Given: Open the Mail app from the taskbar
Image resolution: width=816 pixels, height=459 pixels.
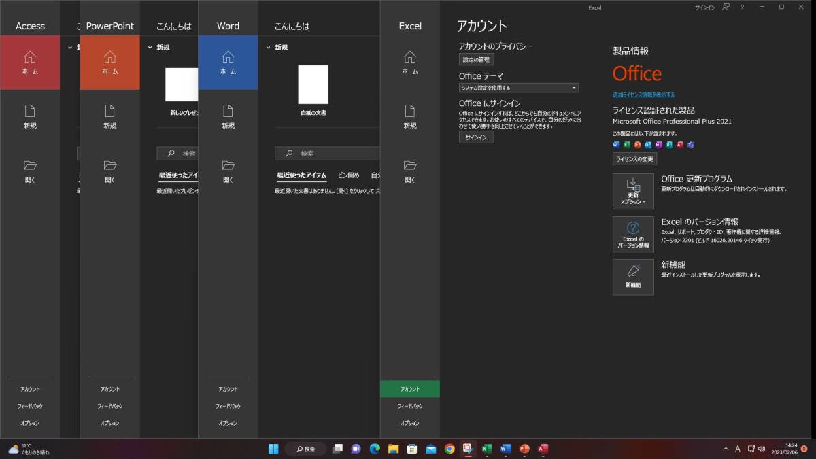Looking at the screenshot, I should [x=430, y=449].
